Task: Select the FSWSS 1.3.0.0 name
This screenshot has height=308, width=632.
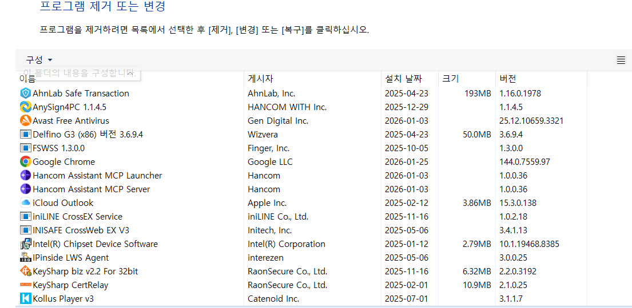Action: tap(59, 148)
